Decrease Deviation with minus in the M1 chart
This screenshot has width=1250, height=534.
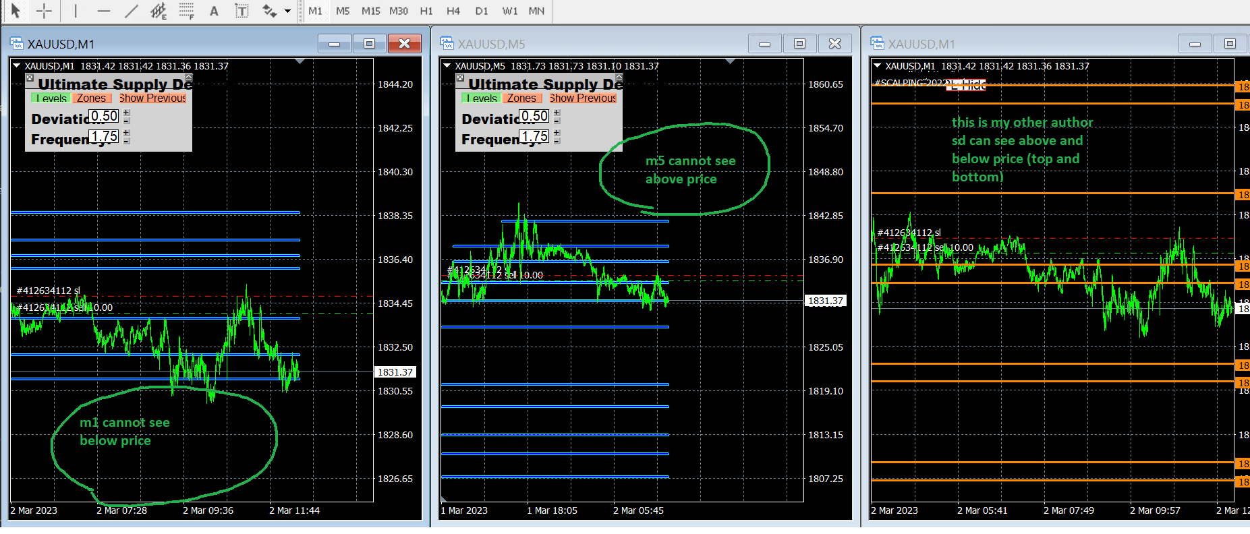127,121
